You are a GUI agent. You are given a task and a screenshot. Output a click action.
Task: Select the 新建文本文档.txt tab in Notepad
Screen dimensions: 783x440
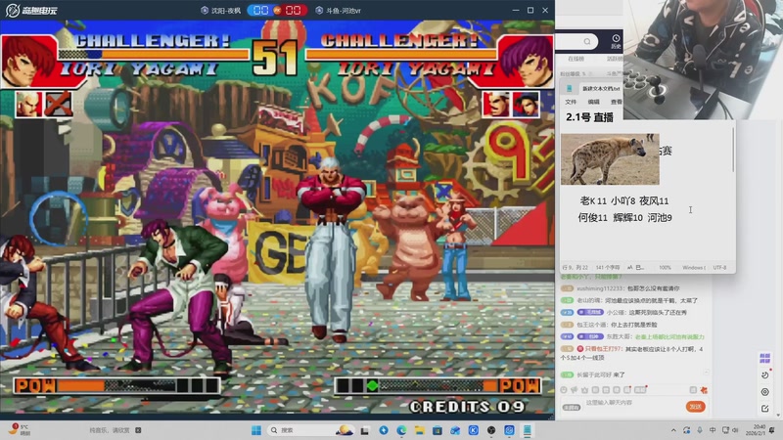[601, 89]
